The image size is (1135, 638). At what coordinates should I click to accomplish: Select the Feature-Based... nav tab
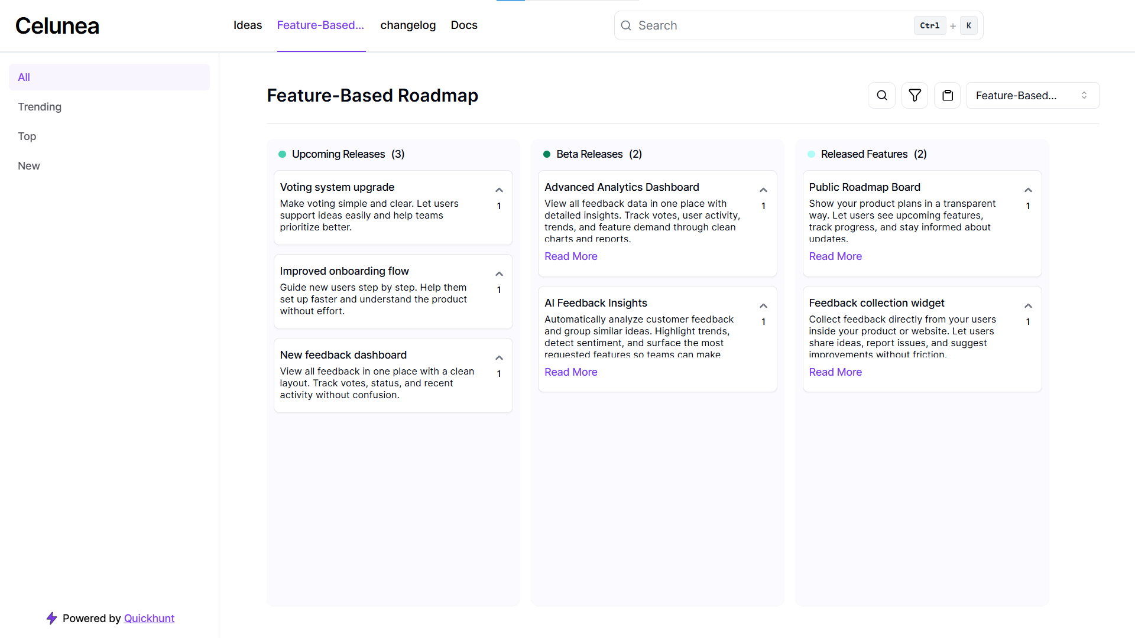[320, 25]
